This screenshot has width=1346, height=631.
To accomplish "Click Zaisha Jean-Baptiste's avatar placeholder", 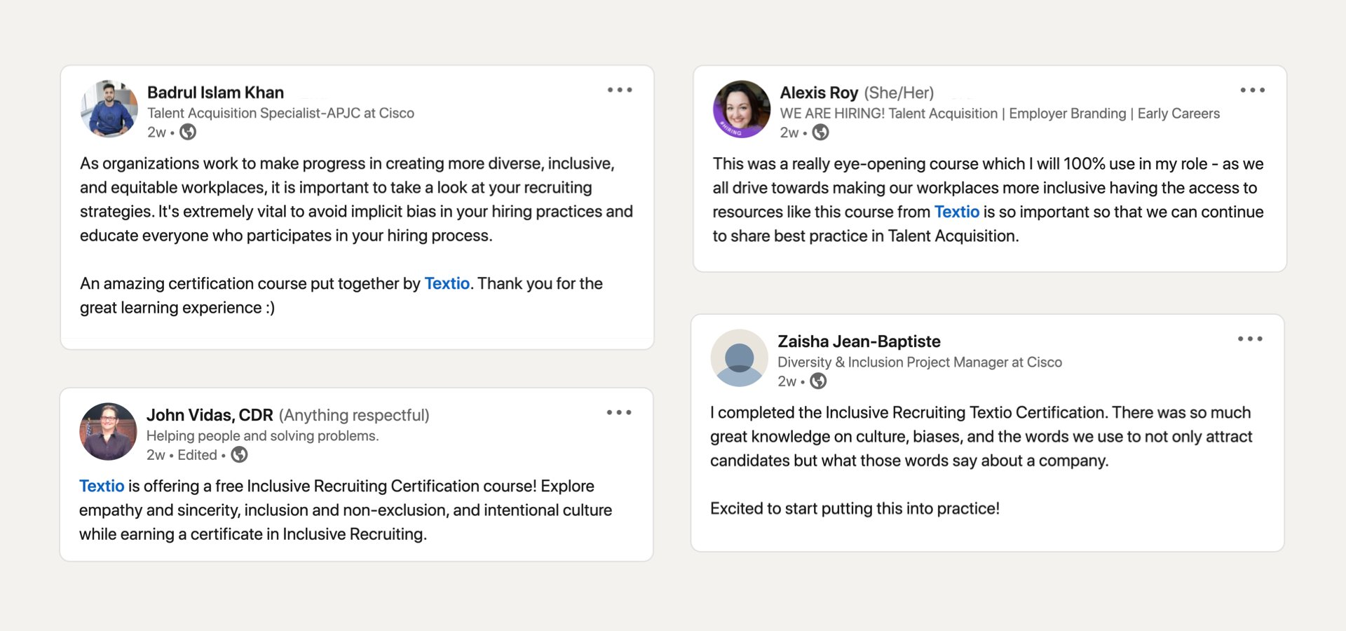I will [x=739, y=358].
